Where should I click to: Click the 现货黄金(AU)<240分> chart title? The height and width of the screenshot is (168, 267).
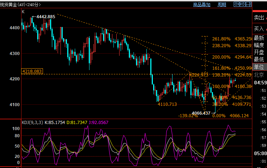tap(20, 5)
